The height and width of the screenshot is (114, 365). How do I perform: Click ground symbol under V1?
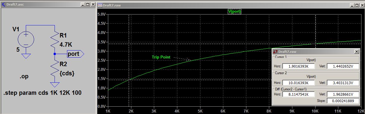tap(26, 56)
